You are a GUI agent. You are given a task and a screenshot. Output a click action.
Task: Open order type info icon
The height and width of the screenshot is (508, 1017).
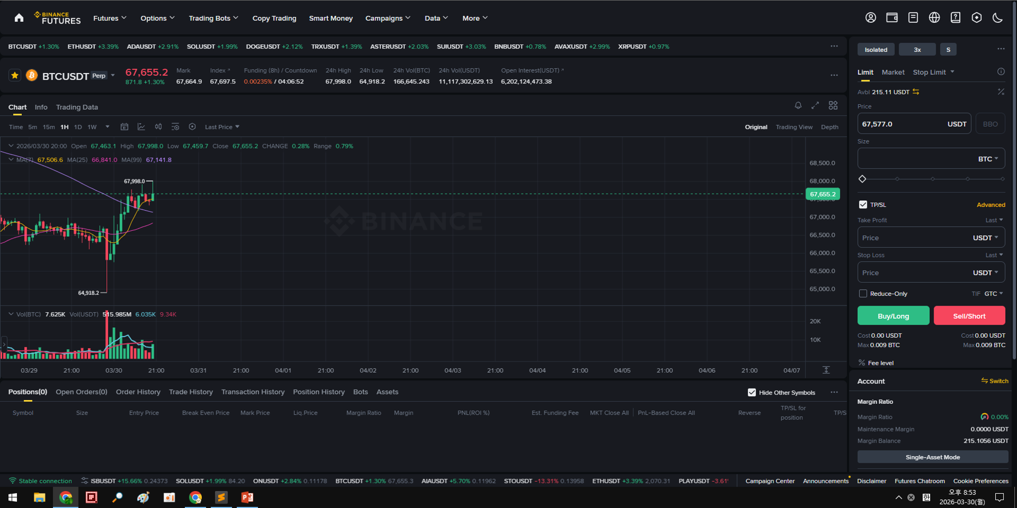click(x=1001, y=71)
